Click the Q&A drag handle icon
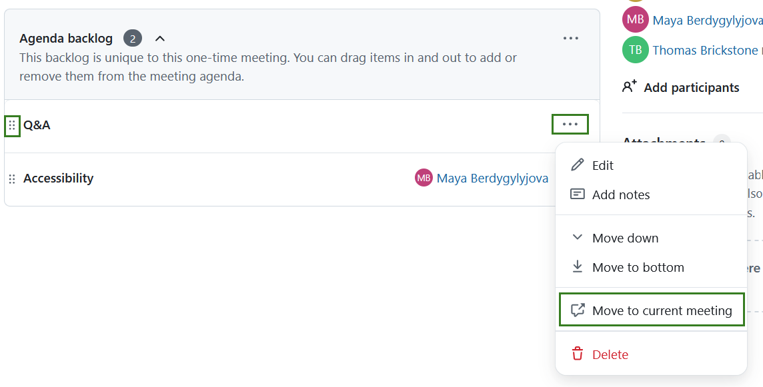 pyautogui.click(x=12, y=125)
